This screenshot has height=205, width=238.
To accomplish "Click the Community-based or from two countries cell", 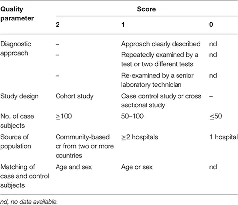I will coord(84,146).
